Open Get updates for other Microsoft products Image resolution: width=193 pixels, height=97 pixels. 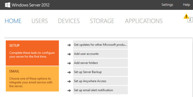pos(100,45)
